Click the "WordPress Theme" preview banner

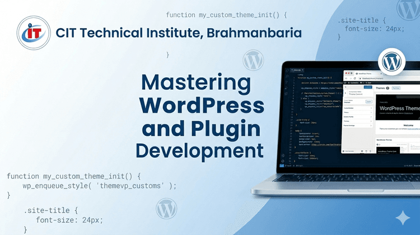tap(398, 107)
